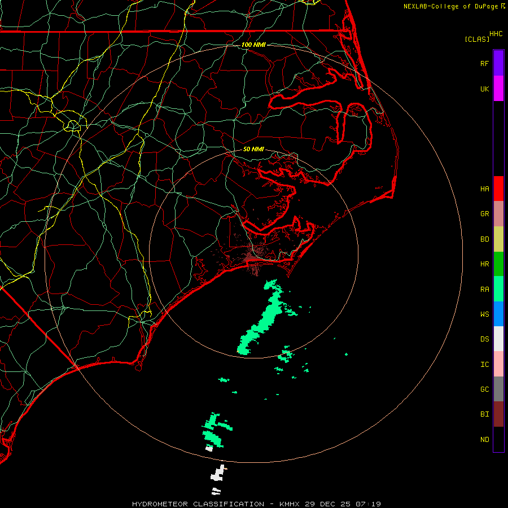The height and width of the screenshot is (508, 508).
Task: Click the HA legend label
Action: pos(485,189)
